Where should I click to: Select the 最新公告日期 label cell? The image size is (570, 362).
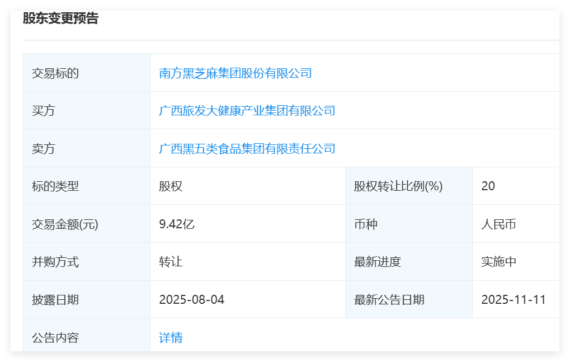pyautogui.click(x=408, y=299)
